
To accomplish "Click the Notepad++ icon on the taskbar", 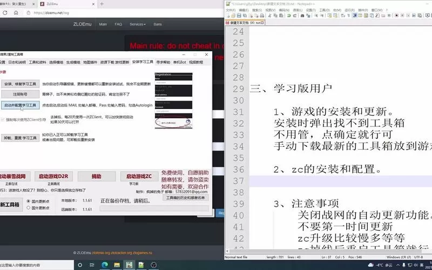I will click(141, 265).
